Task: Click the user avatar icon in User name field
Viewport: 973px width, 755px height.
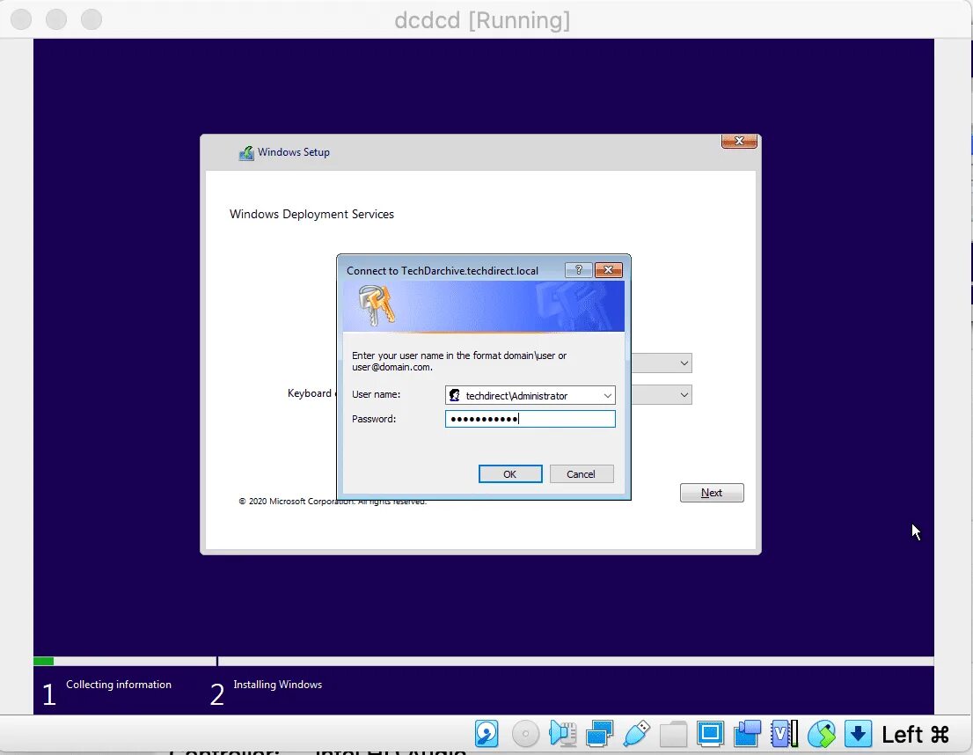Action: pos(455,395)
